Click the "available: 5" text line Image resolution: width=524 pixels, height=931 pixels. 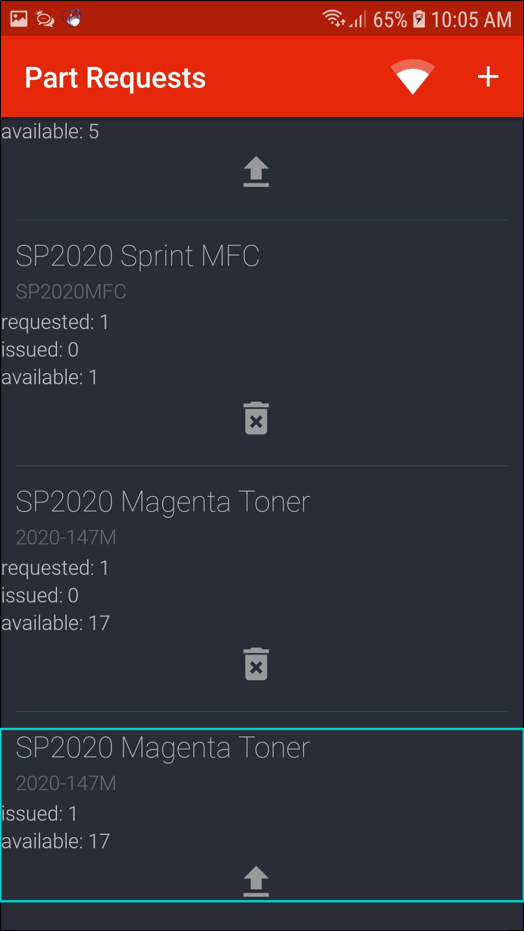pos(50,132)
